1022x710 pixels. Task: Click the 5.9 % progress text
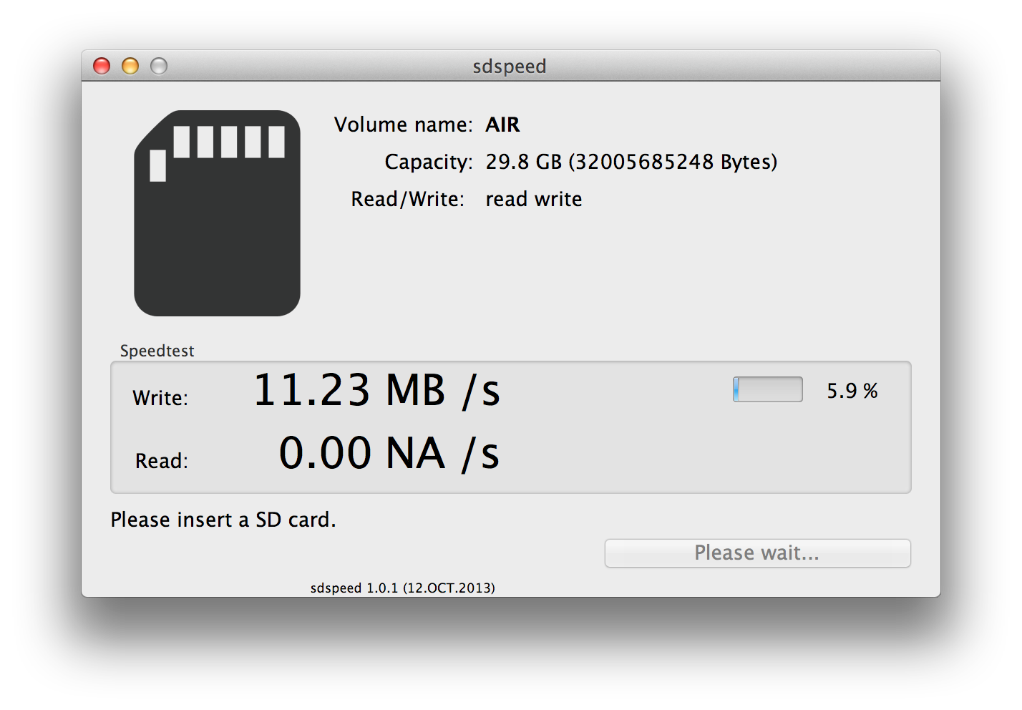click(x=852, y=391)
